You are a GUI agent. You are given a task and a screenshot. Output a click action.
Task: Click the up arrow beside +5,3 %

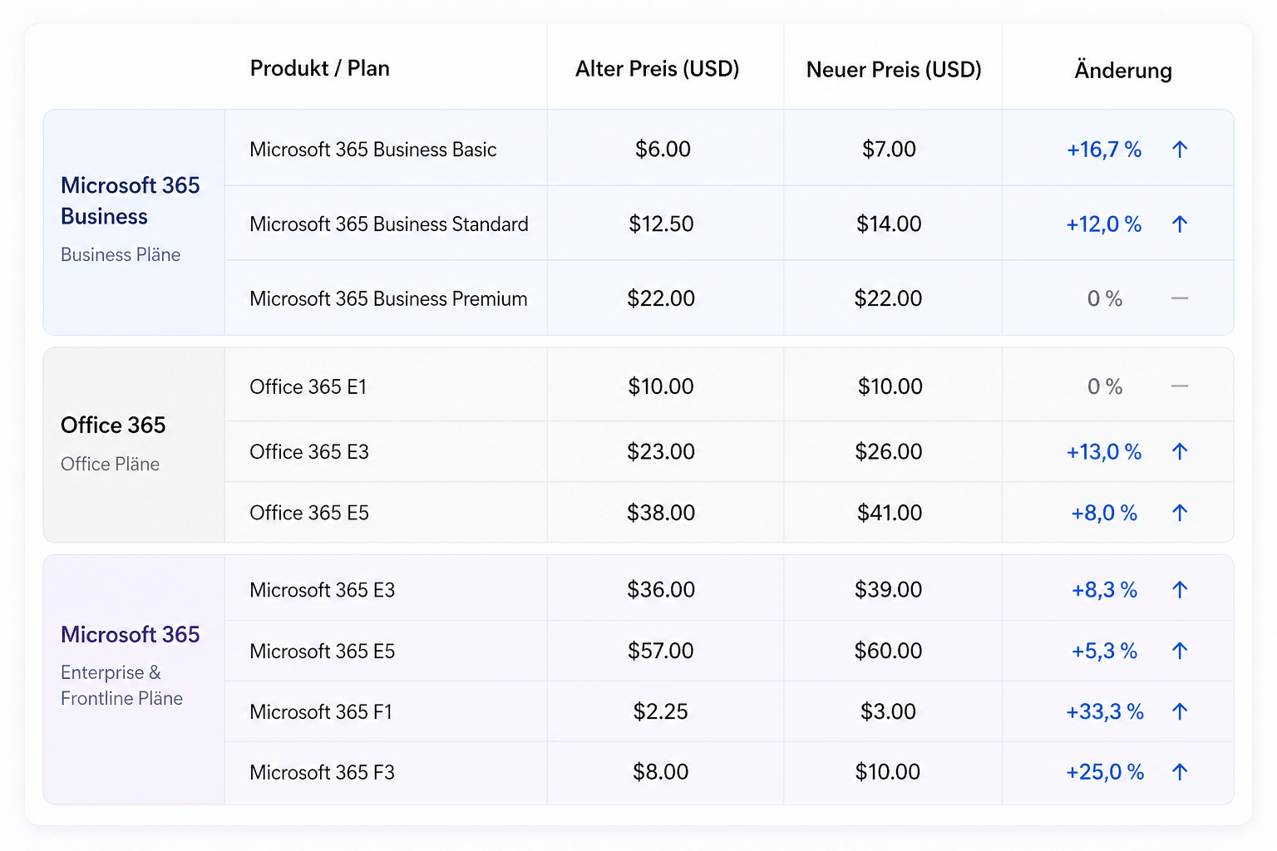(1179, 651)
